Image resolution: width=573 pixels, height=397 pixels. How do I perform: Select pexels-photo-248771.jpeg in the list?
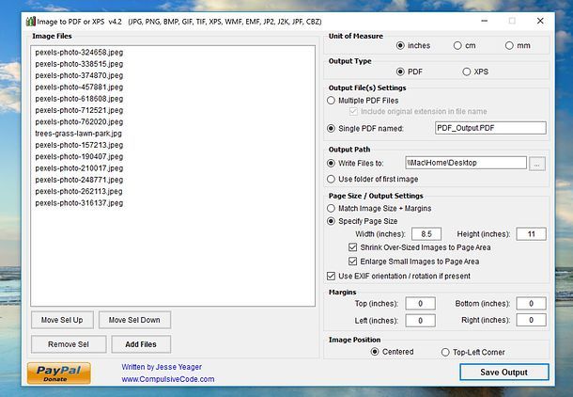click(x=79, y=180)
